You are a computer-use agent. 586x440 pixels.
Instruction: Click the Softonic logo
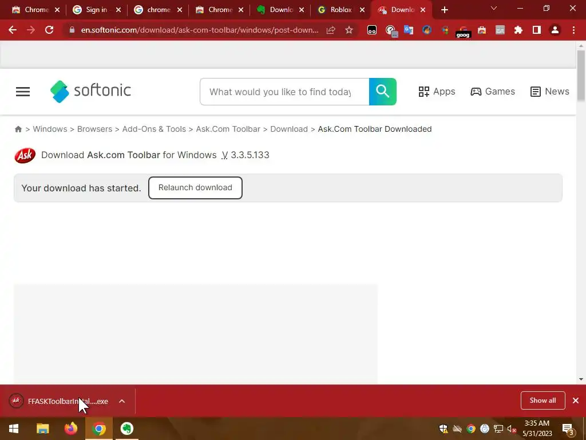(x=90, y=91)
